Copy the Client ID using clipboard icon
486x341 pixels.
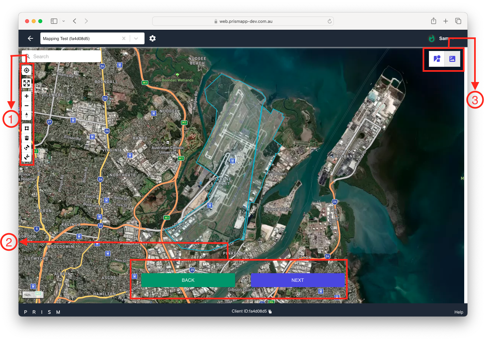tap(270, 312)
